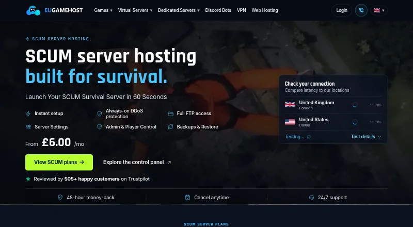The width and height of the screenshot is (413, 227).
Task: Open the VPN menu item
Action: [241, 10]
